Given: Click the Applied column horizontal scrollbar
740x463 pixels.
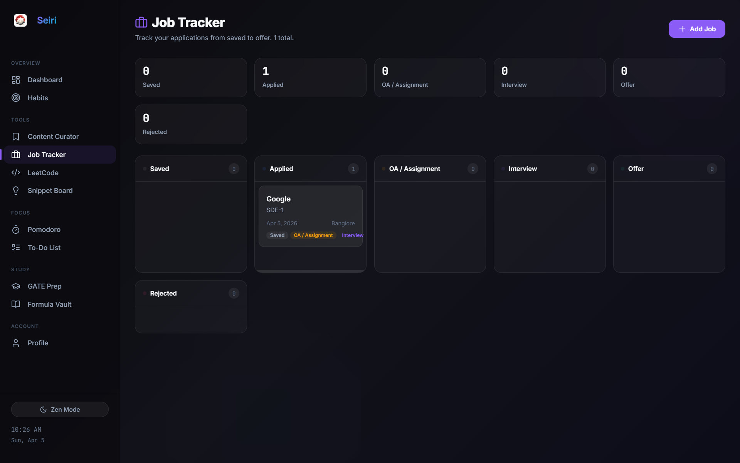Looking at the screenshot, I should (310, 271).
